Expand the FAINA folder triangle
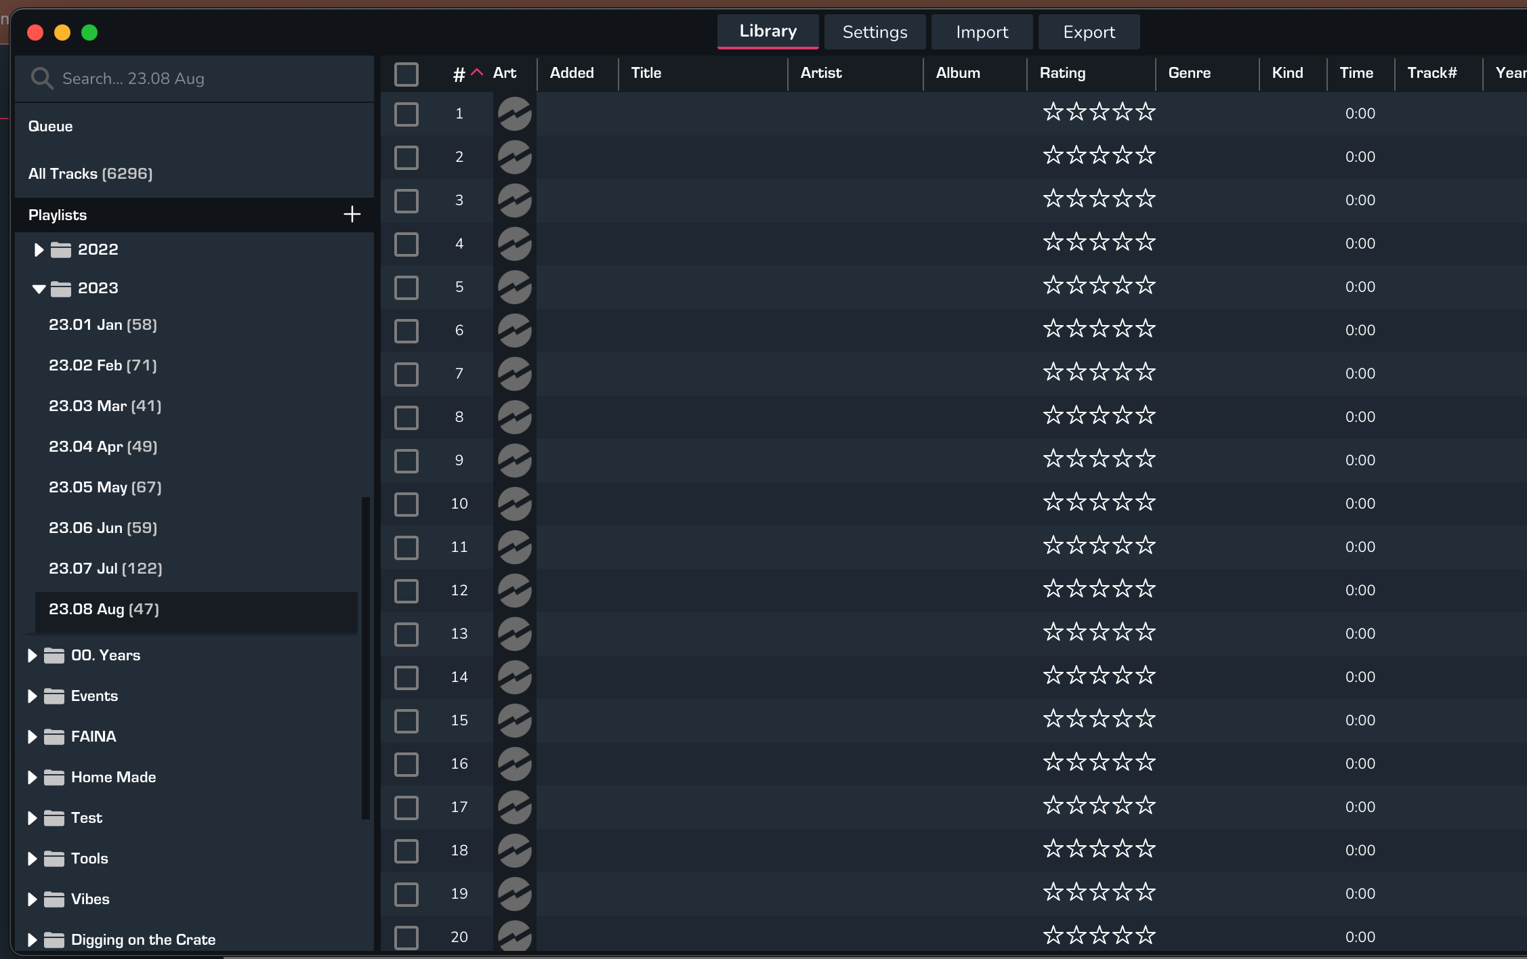1527x959 pixels. point(32,737)
